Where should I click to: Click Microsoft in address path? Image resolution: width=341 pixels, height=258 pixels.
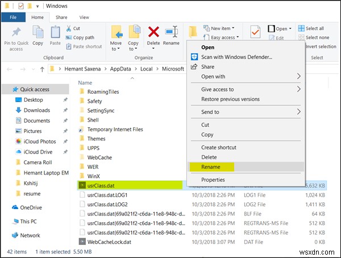point(173,69)
